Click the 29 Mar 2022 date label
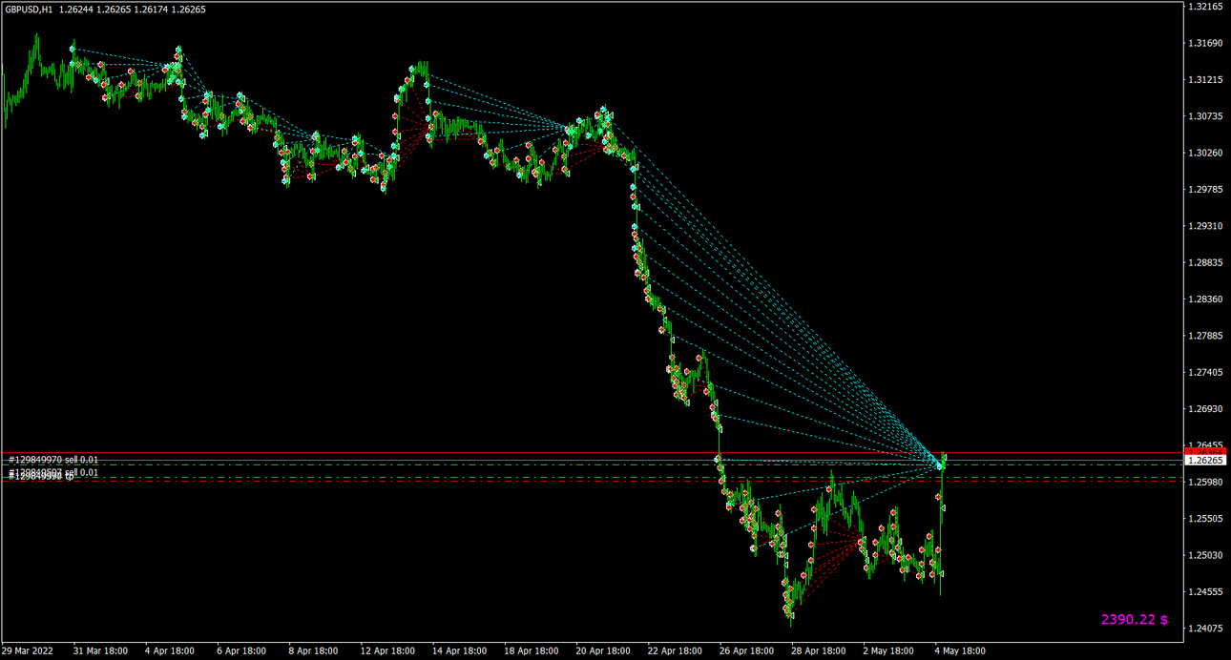 point(27,651)
